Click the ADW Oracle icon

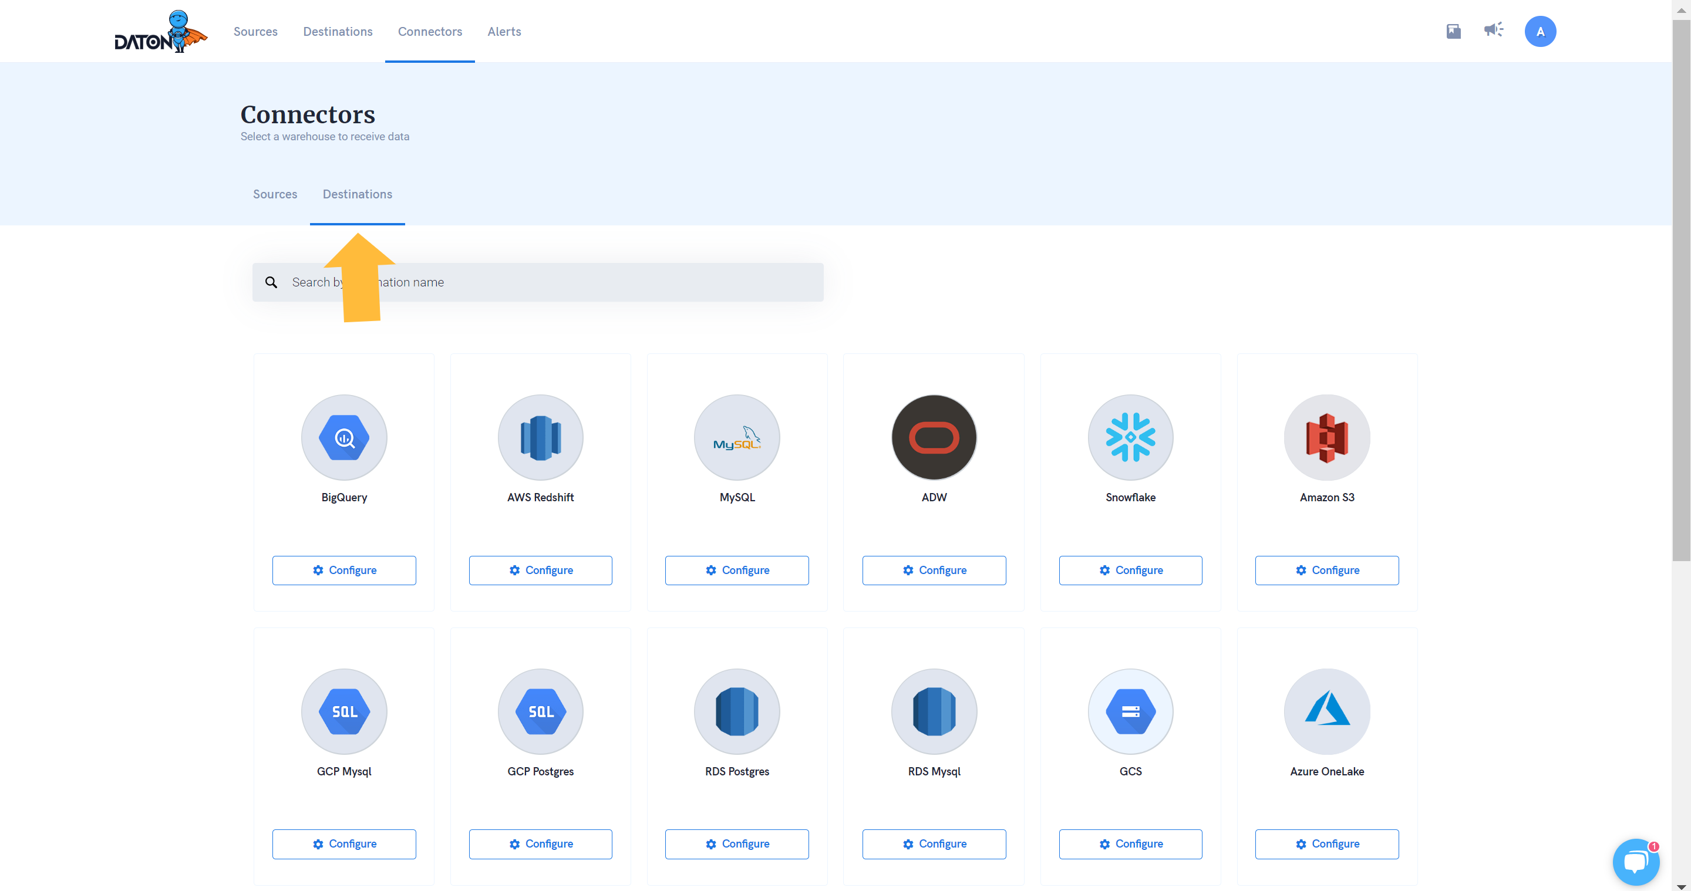[x=934, y=437]
